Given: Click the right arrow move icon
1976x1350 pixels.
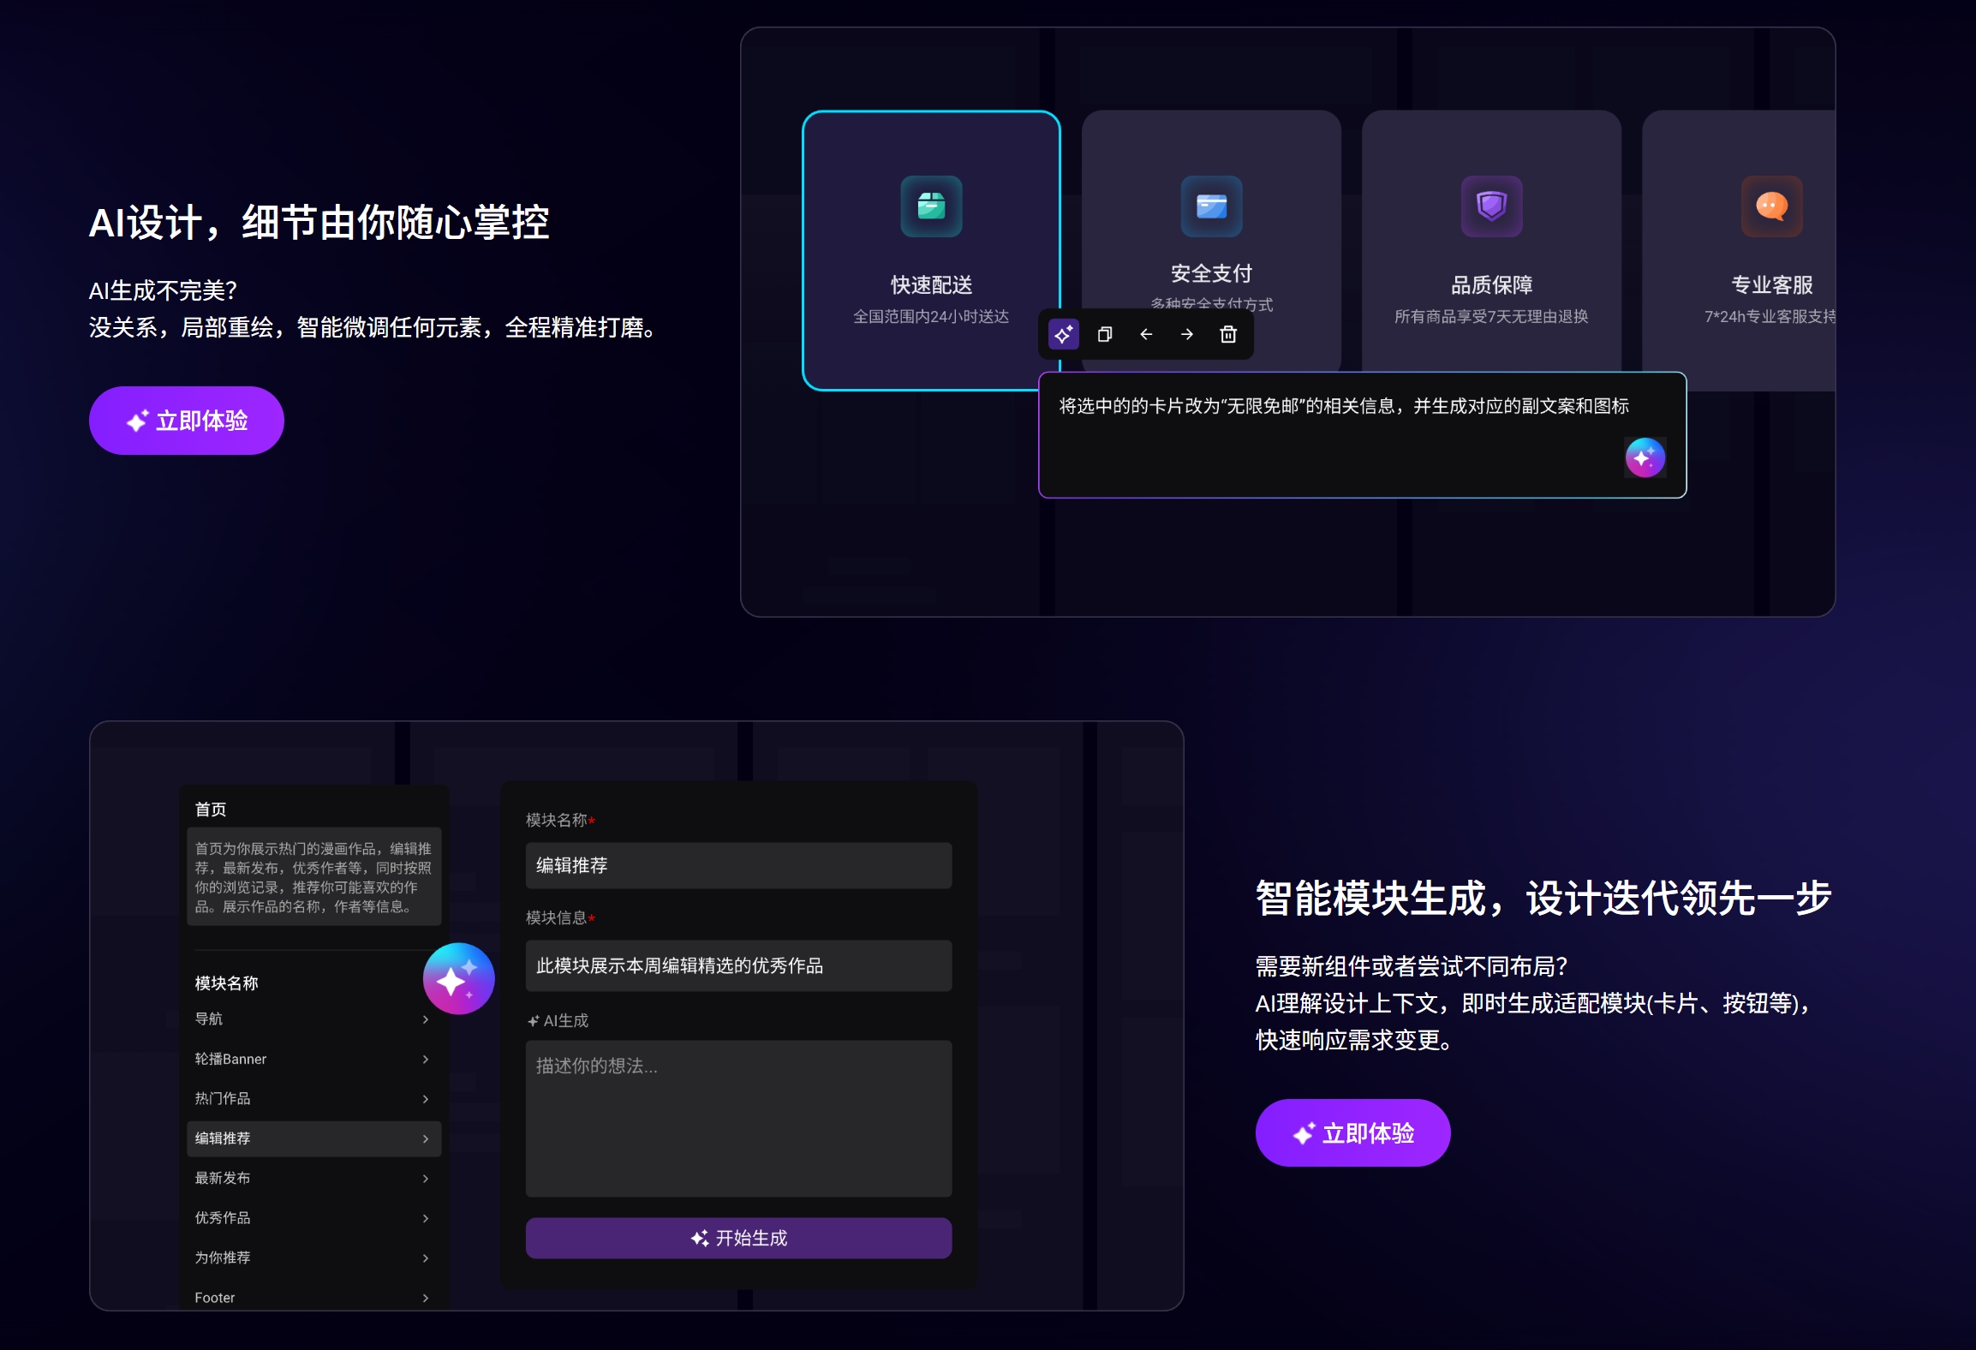Looking at the screenshot, I should pos(1187,334).
